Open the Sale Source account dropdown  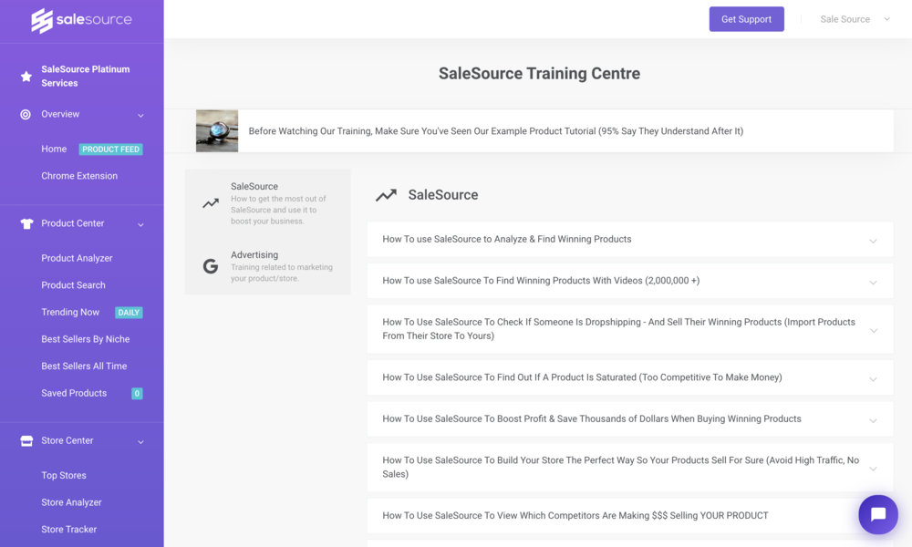pyautogui.click(x=855, y=19)
